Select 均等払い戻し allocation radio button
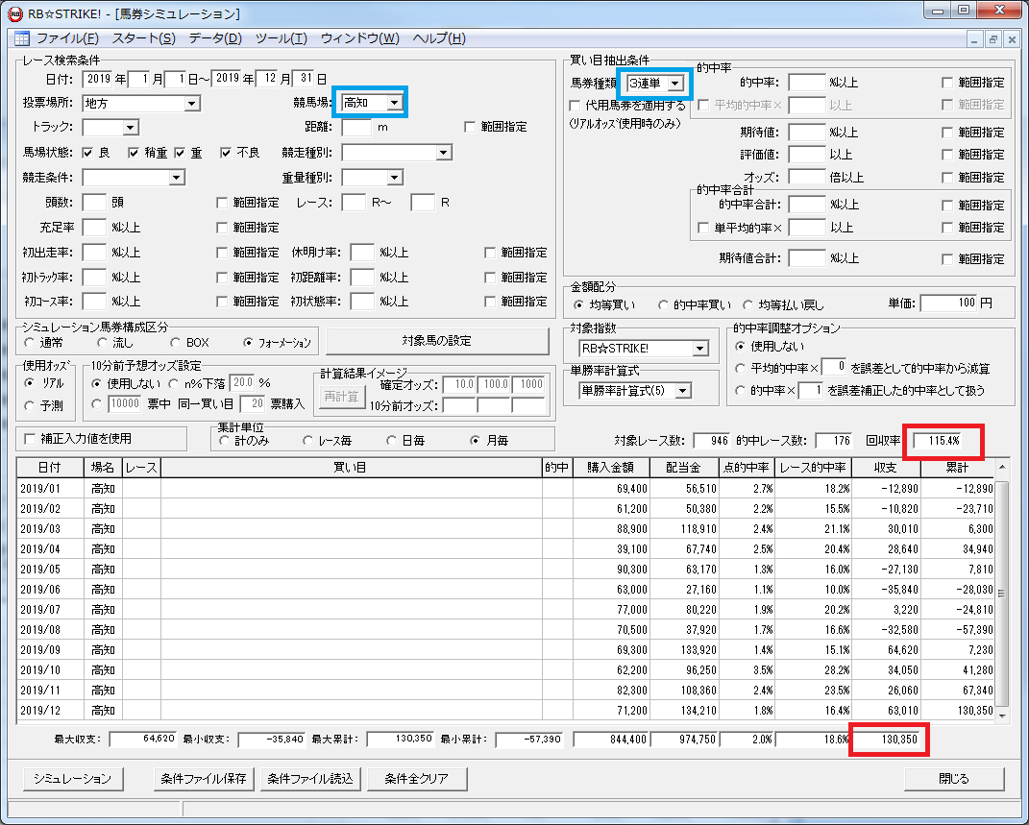The height and width of the screenshot is (825, 1029). [748, 305]
